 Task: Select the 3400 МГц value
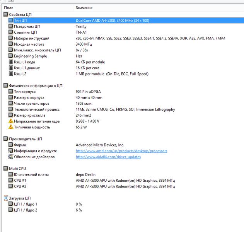(x=84, y=44)
